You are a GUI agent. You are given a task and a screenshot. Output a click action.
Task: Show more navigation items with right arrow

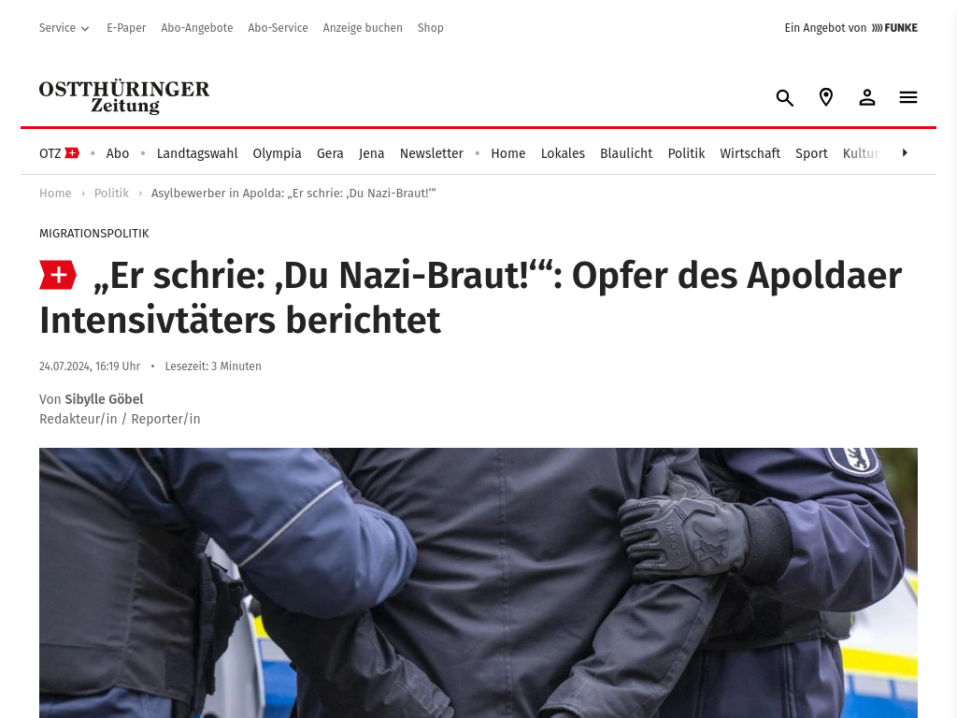click(x=905, y=152)
